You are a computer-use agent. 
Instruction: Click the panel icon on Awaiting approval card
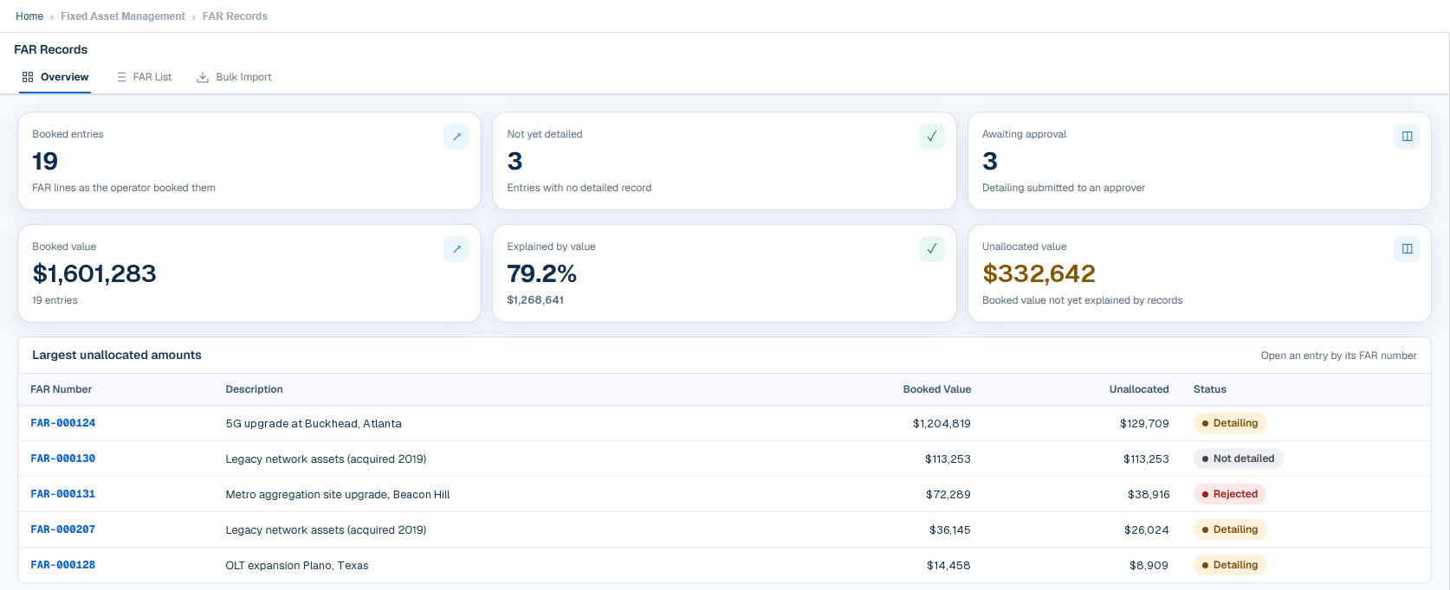[x=1407, y=137]
